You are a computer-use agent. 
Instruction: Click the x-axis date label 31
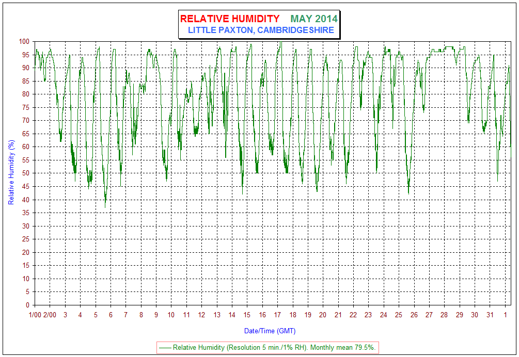(x=490, y=315)
